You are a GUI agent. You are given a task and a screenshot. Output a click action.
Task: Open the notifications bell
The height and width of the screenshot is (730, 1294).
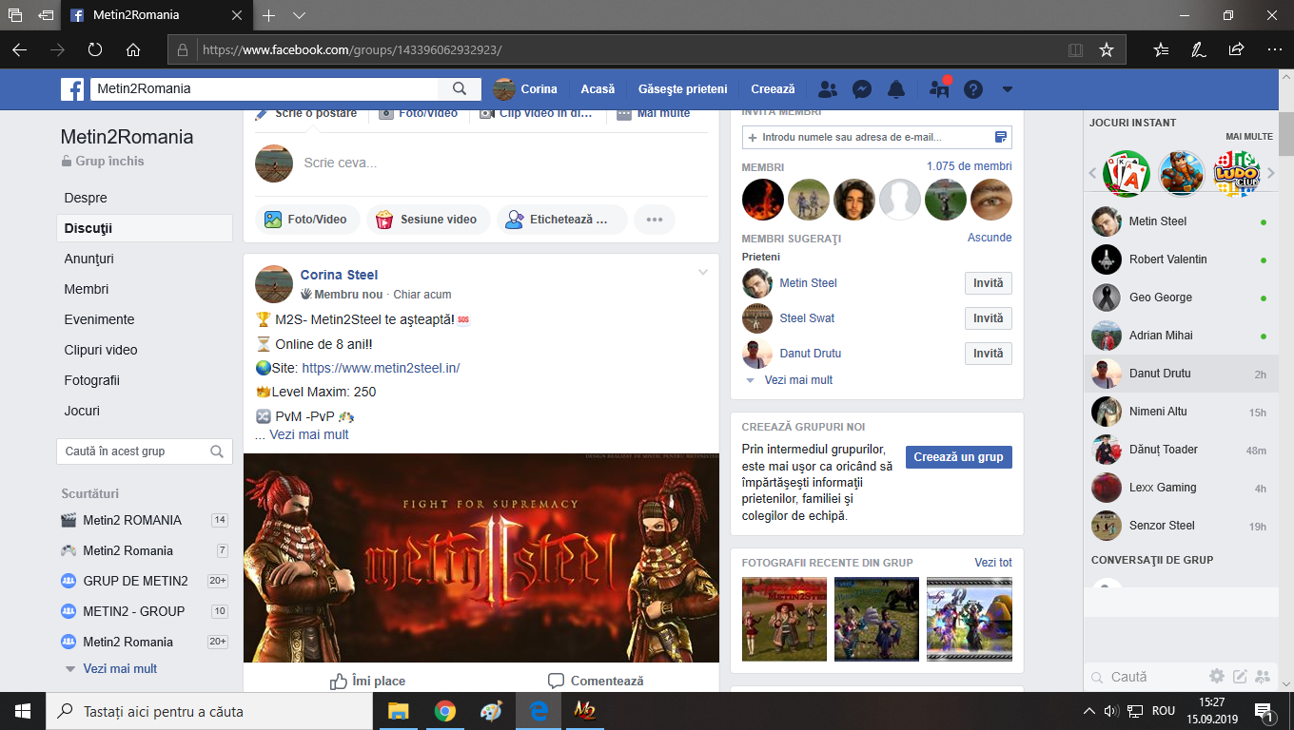coord(896,89)
